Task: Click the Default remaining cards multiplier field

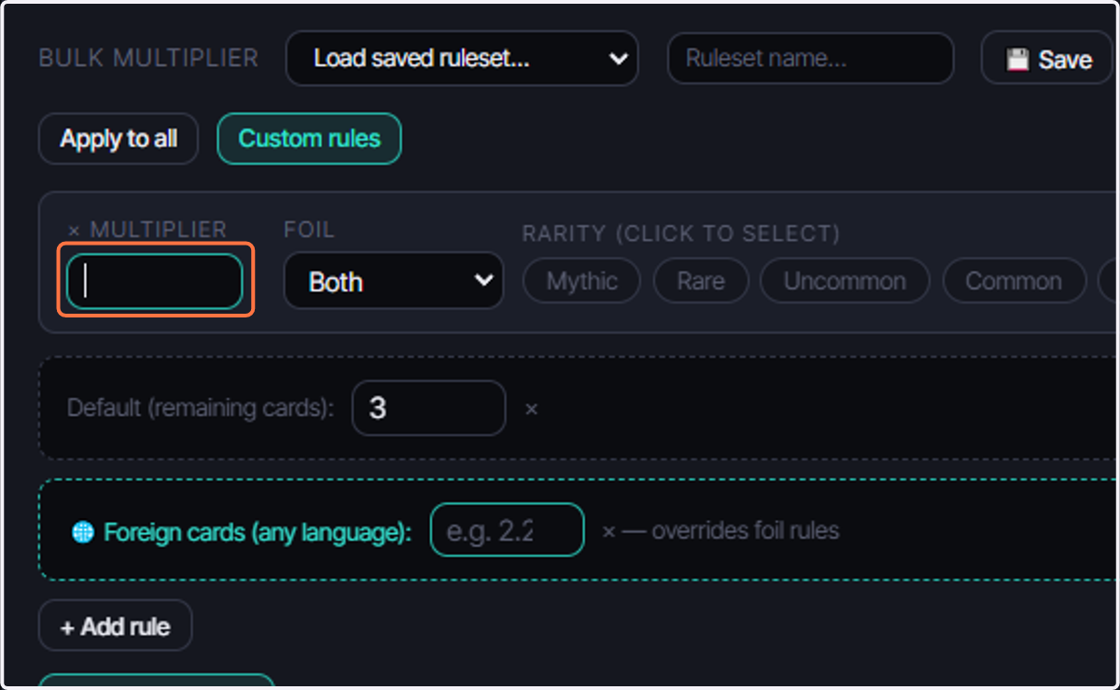Action: pyautogui.click(x=428, y=408)
